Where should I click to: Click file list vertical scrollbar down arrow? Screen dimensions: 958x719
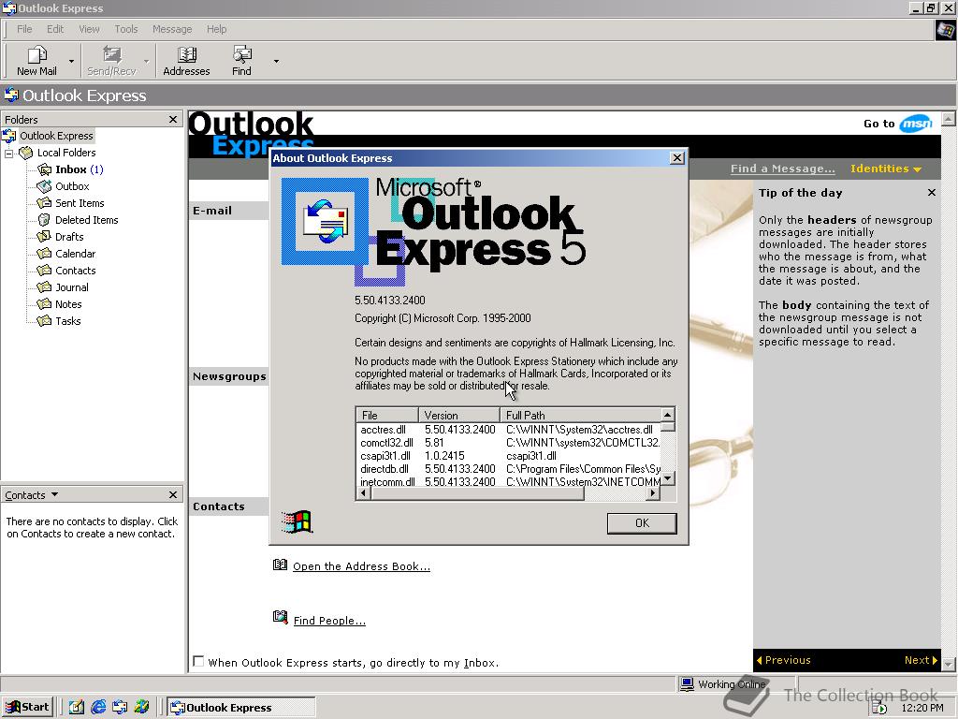[668, 478]
